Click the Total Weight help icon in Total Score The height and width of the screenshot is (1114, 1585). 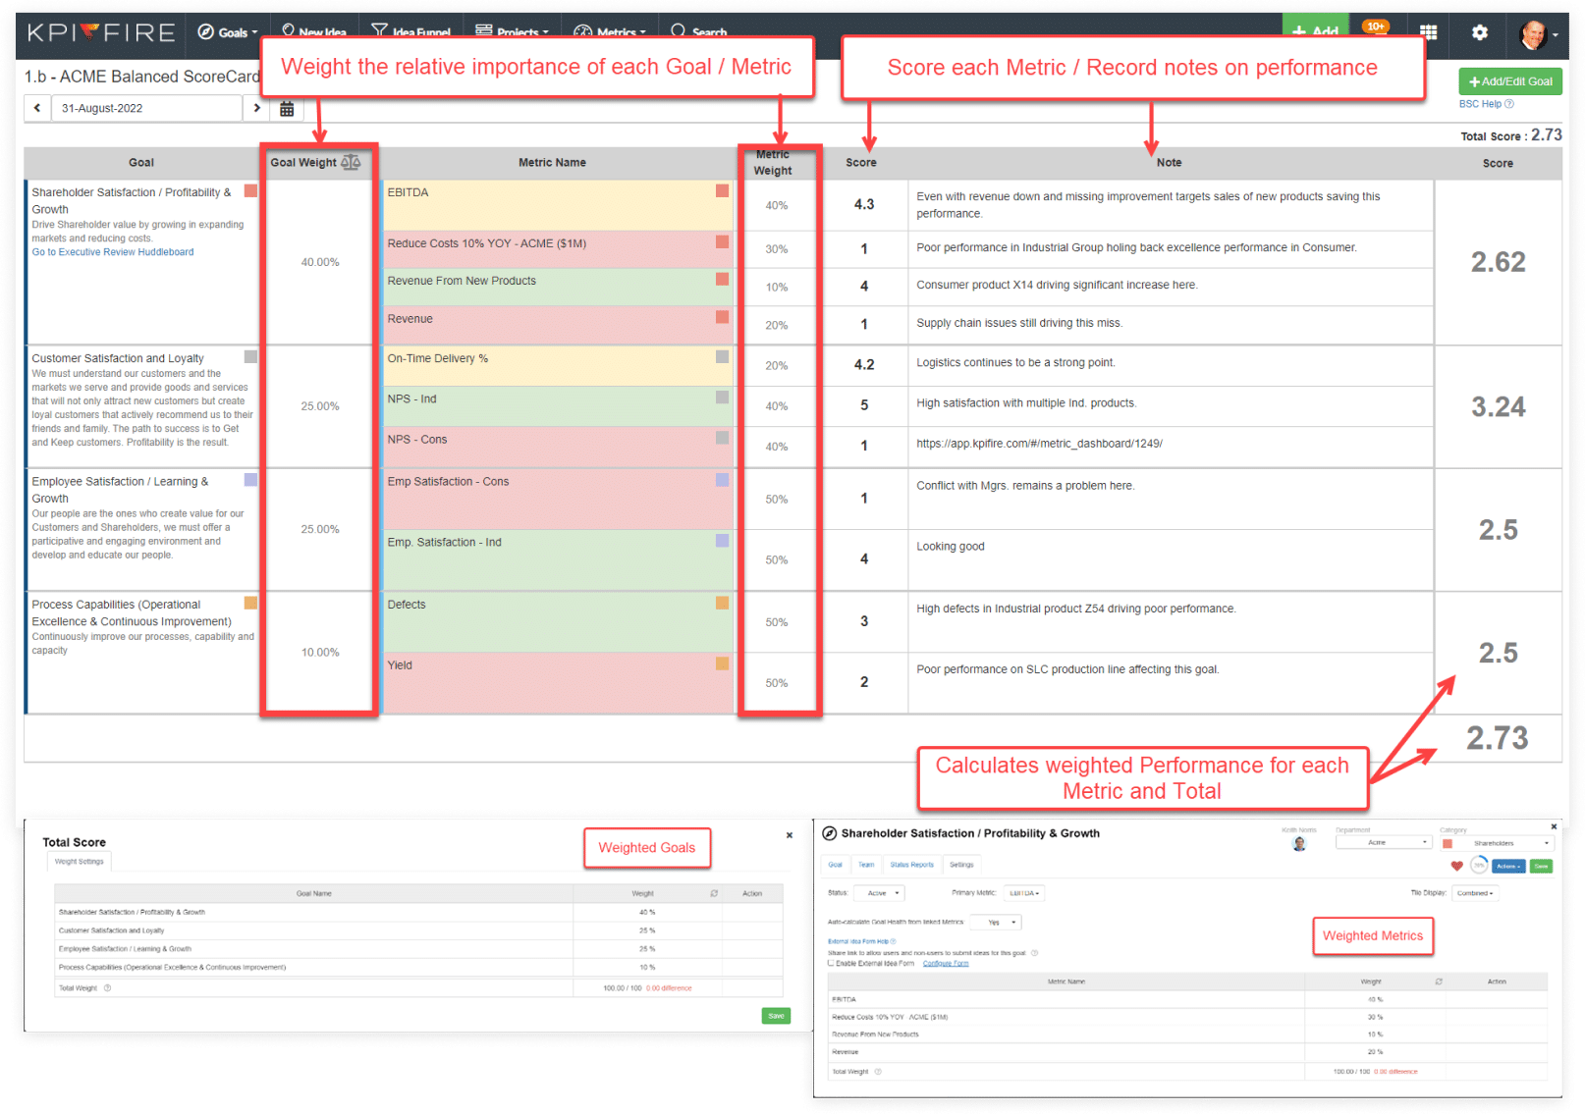(x=107, y=988)
